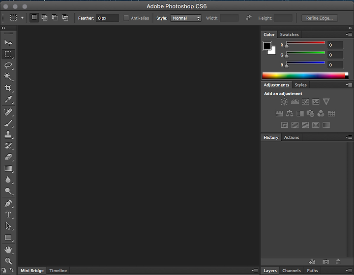Open the Layers panel flyout menu
This screenshot has width=354, height=275.
[x=349, y=271]
